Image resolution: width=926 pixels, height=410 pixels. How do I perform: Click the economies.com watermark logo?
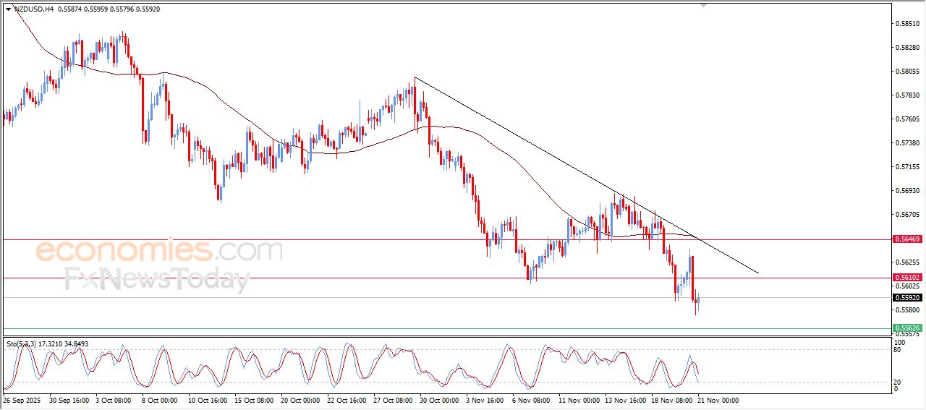[x=159, y=251]
